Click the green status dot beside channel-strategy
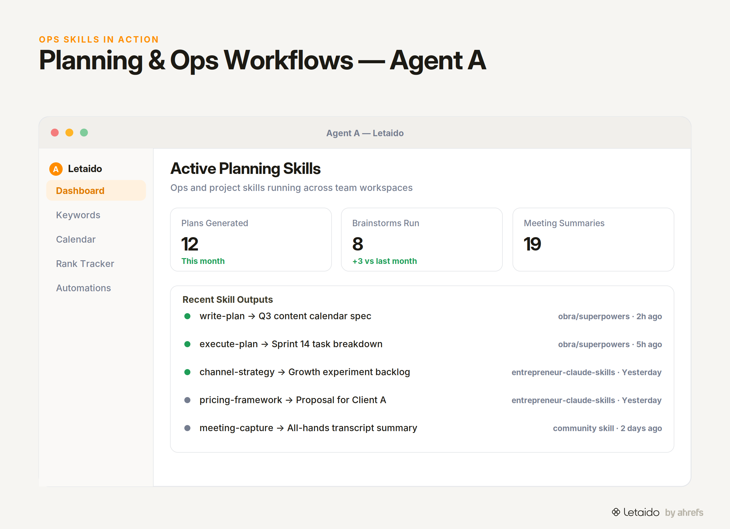The height and width of the screenshot is (529, 730). coord(187,372)
